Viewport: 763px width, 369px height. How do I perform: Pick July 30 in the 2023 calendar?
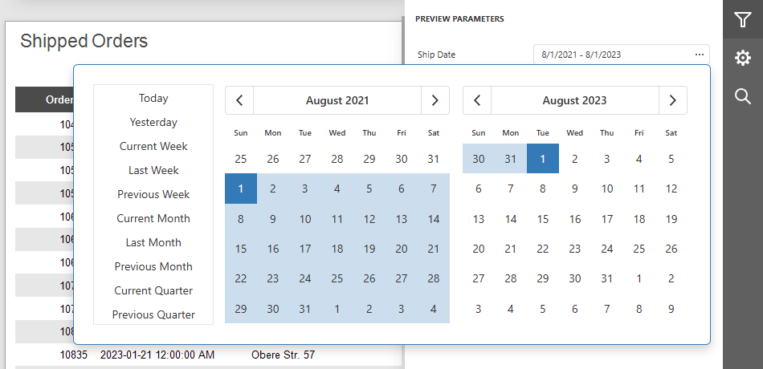point(479,159)
